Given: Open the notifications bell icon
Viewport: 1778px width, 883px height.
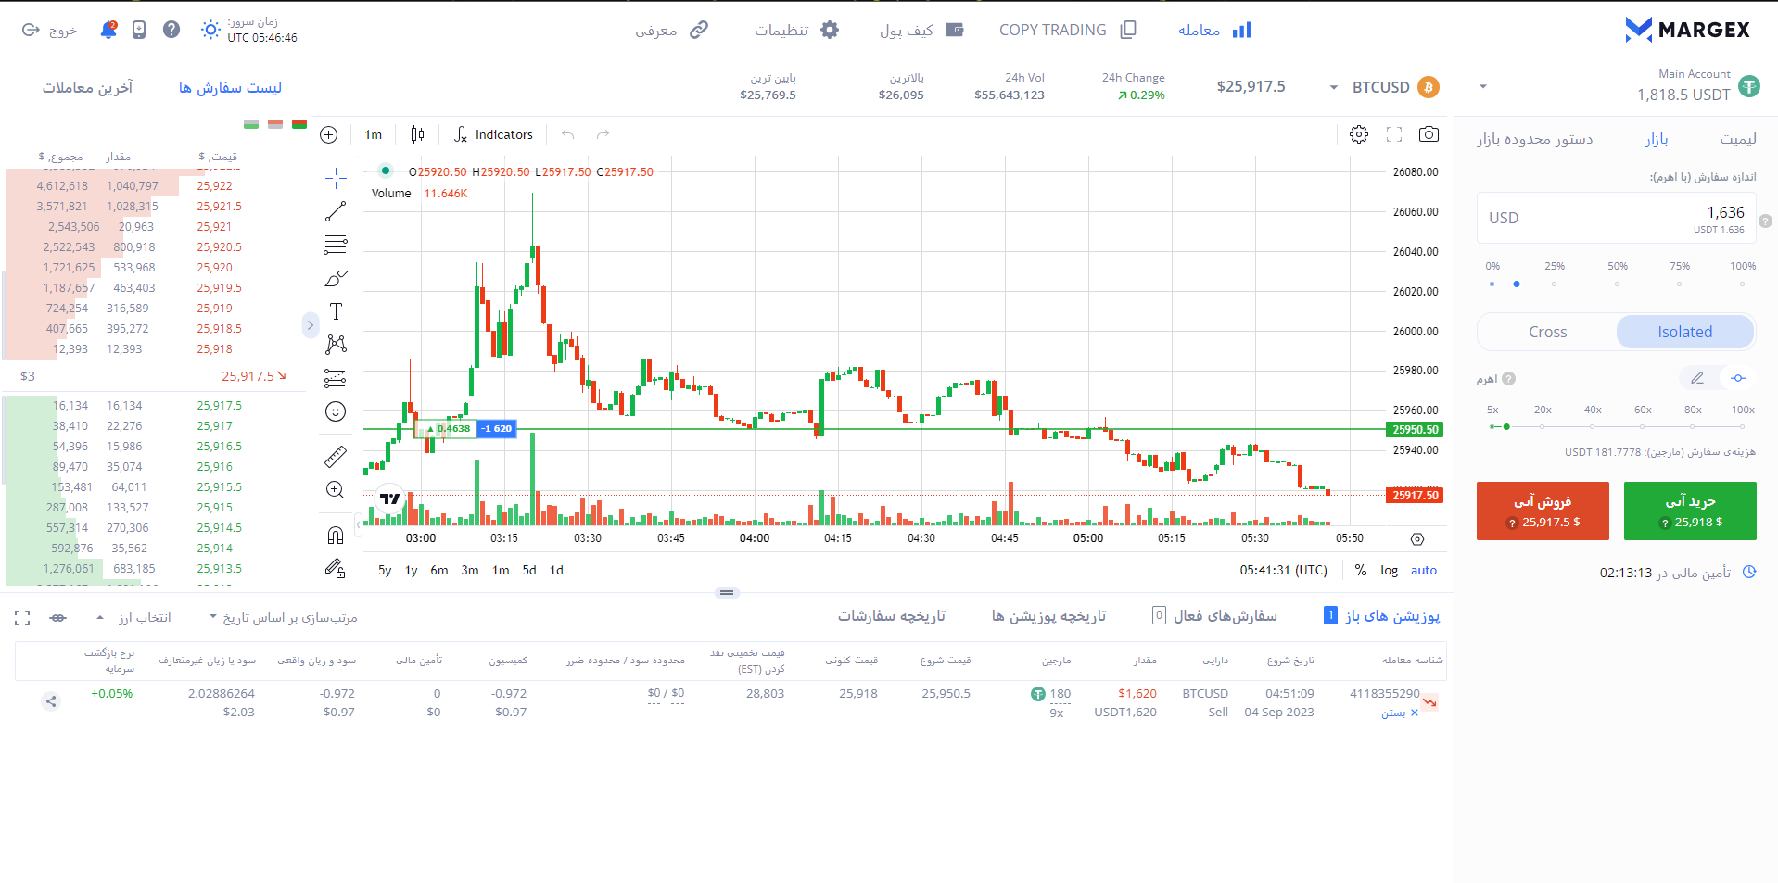Looking at the screenshot, I should coord(108,30).
